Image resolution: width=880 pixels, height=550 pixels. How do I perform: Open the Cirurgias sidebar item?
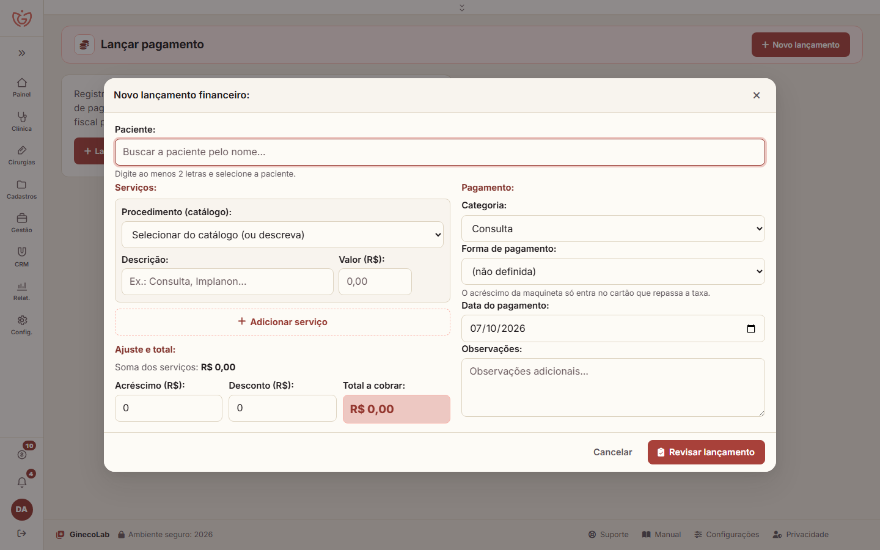(x=22, y=155)
